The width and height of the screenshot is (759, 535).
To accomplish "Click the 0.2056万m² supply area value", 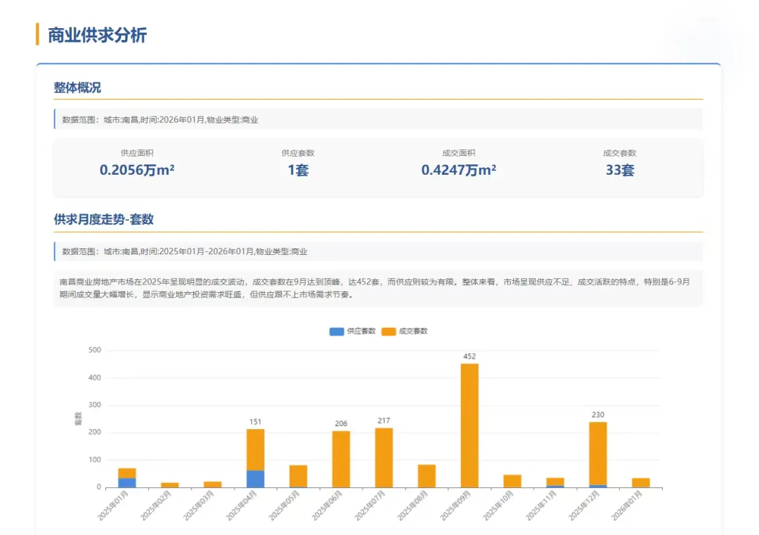I will click(x=137, y=170).
